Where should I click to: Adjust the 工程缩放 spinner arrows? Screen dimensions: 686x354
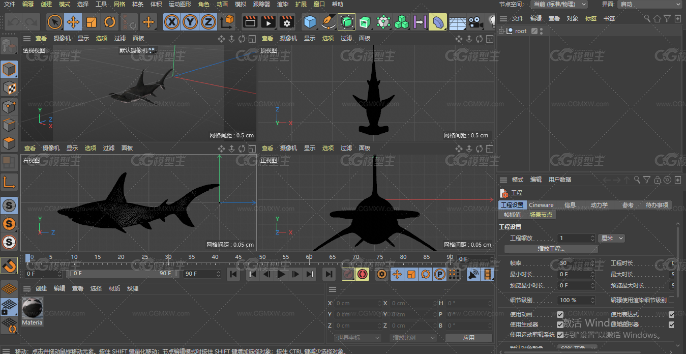592,238
